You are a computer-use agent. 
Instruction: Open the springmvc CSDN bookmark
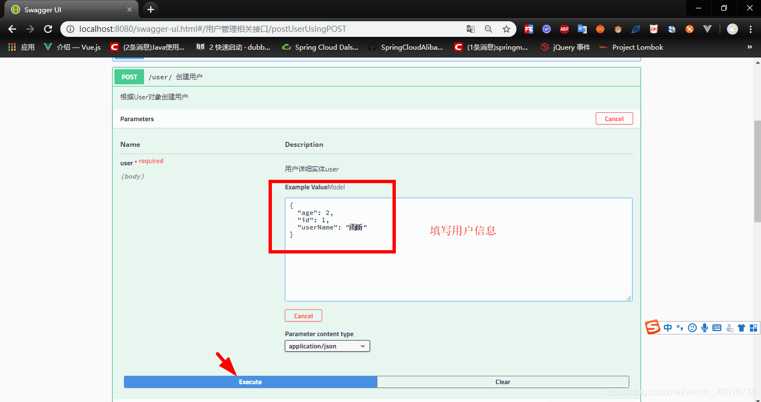pos(491,47)
